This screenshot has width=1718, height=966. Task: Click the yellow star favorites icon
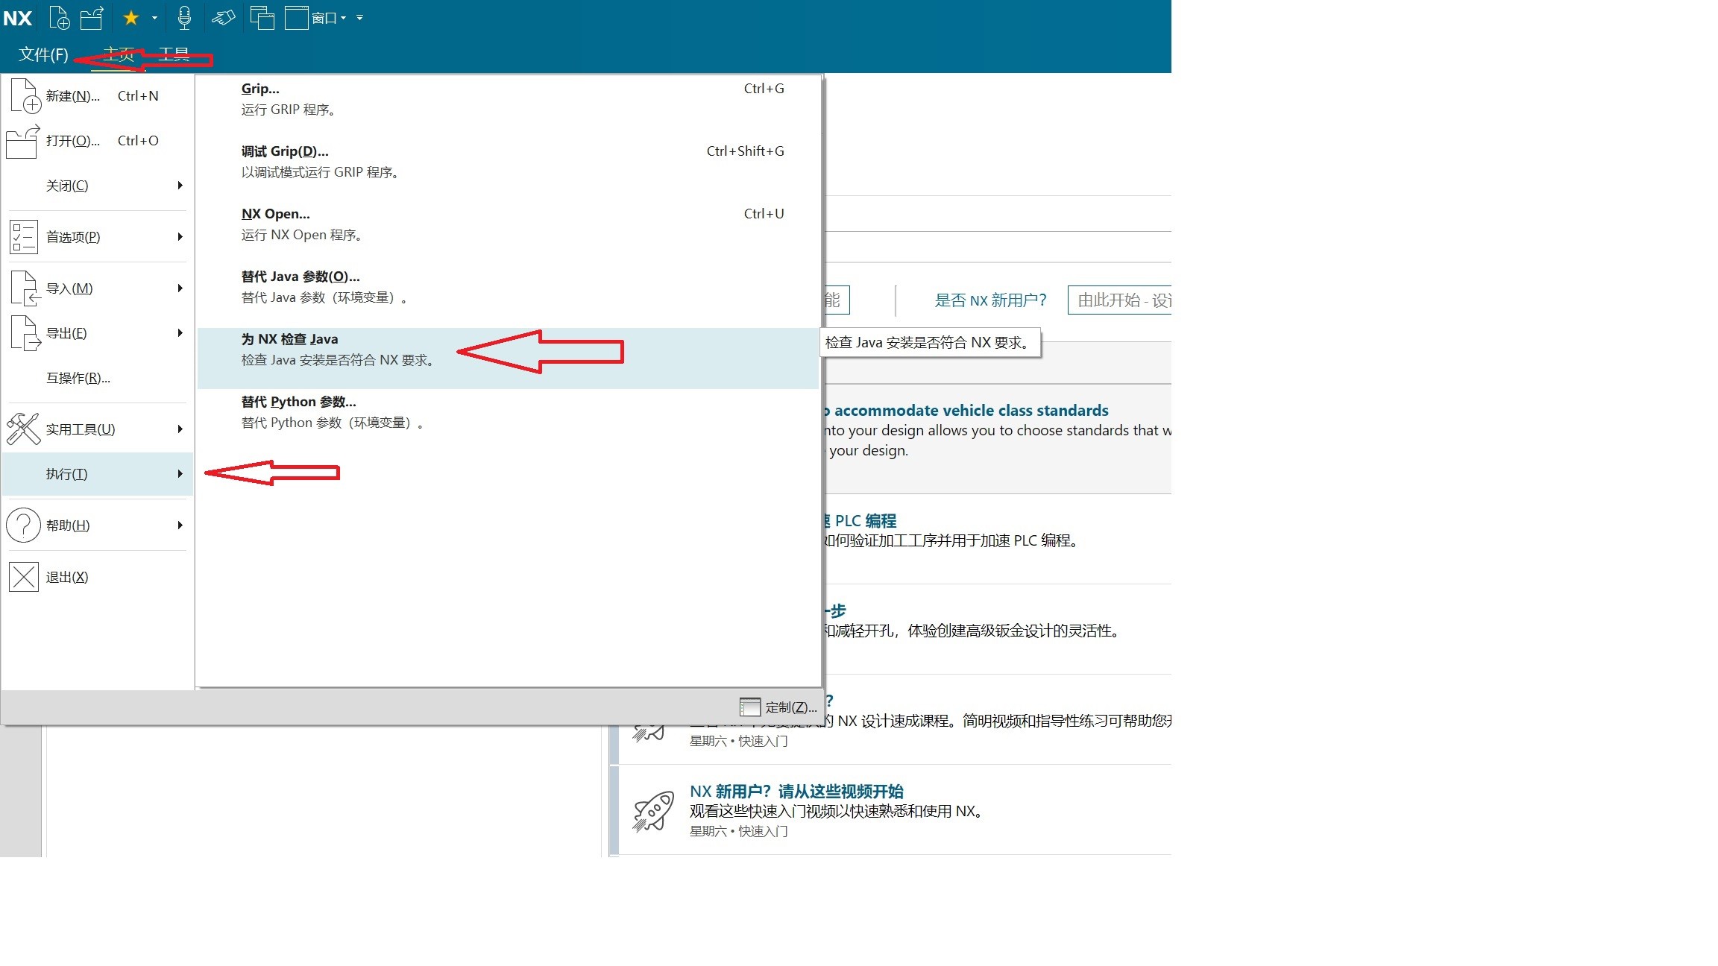click(x=131, y=17)
